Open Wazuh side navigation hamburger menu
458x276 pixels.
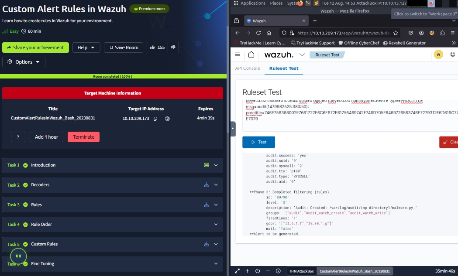coord(238,55)
